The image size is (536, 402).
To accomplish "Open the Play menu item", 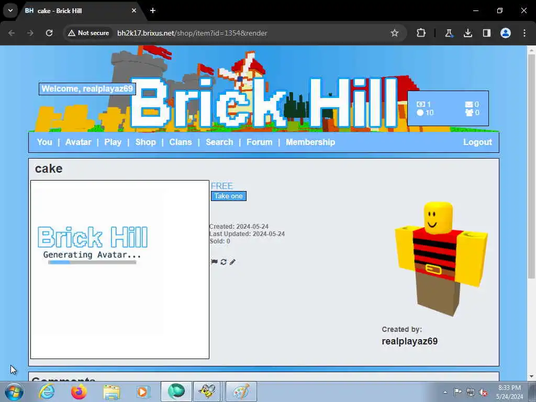I will (x=113, y=142).
